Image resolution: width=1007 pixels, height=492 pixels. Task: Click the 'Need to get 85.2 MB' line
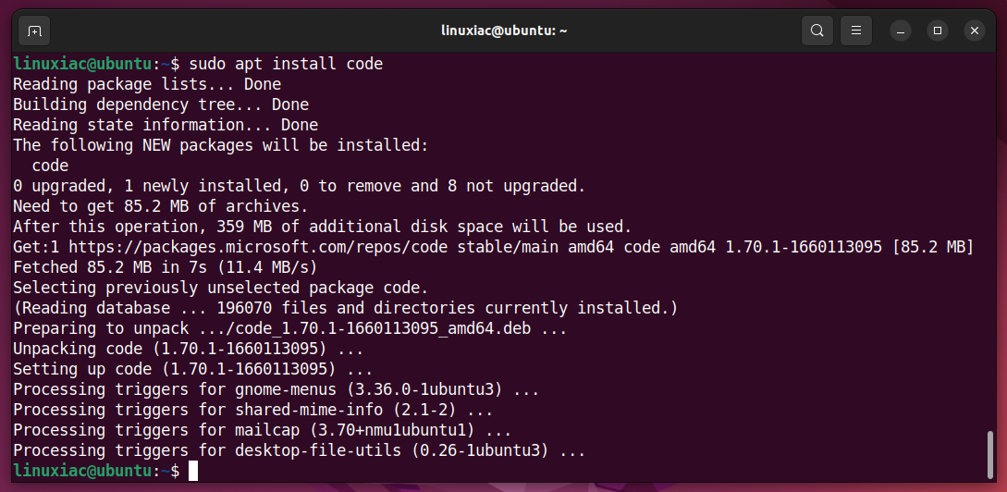161,206
